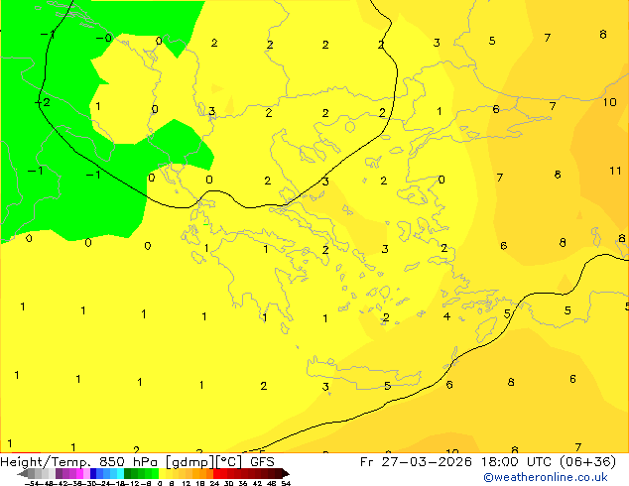
Task: Click the dark purple swatch in the legend
Action: click(x=59, y=473)
